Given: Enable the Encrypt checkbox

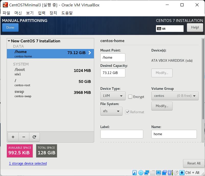Looking at the screenshot, I should (130, 97).
